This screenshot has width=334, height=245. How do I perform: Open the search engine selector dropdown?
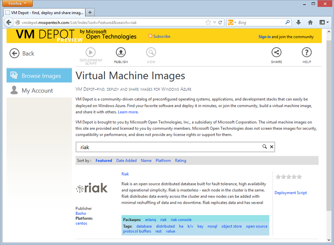click(x=232, y=23)
